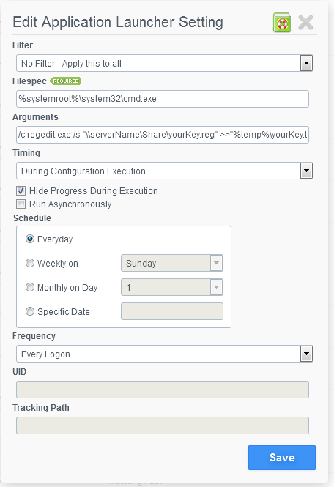The width and height of the screenshot is (334, 487).
Task: Select Monthly on Day radio button
Action: click(x=30, y=287)
